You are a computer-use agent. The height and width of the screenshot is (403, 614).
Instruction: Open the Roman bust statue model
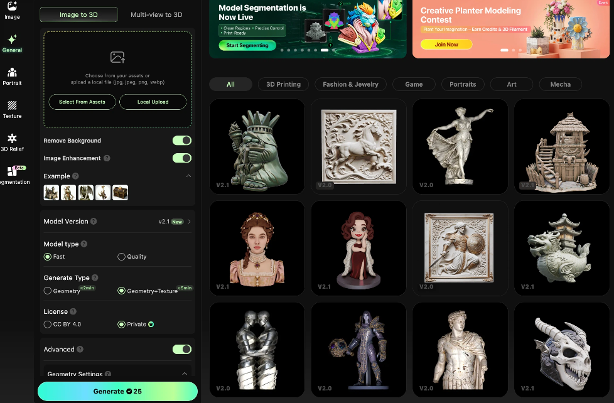coord(460,350)
